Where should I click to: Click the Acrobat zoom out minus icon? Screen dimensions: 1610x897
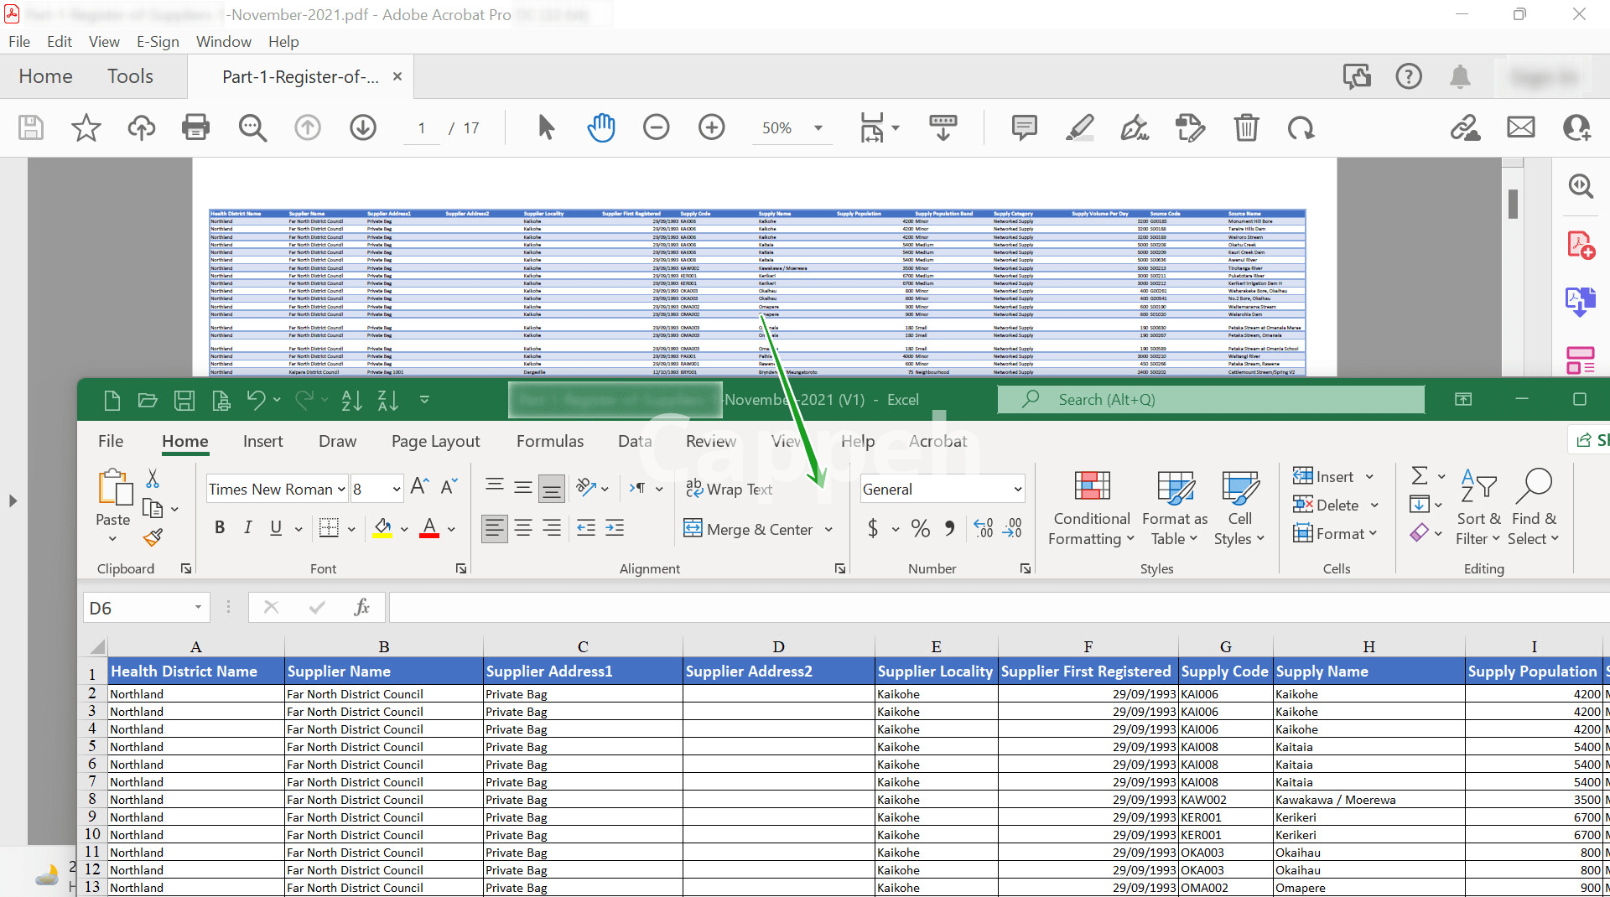tap(656, 127)
